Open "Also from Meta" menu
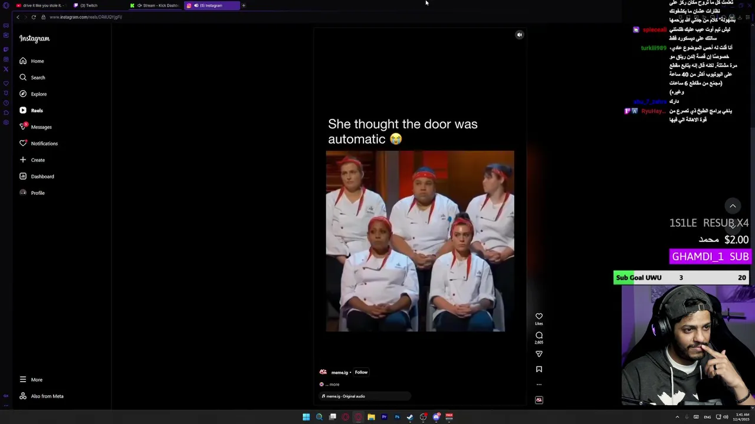This screenshot has width=755, height=424. tap(41, 396)
